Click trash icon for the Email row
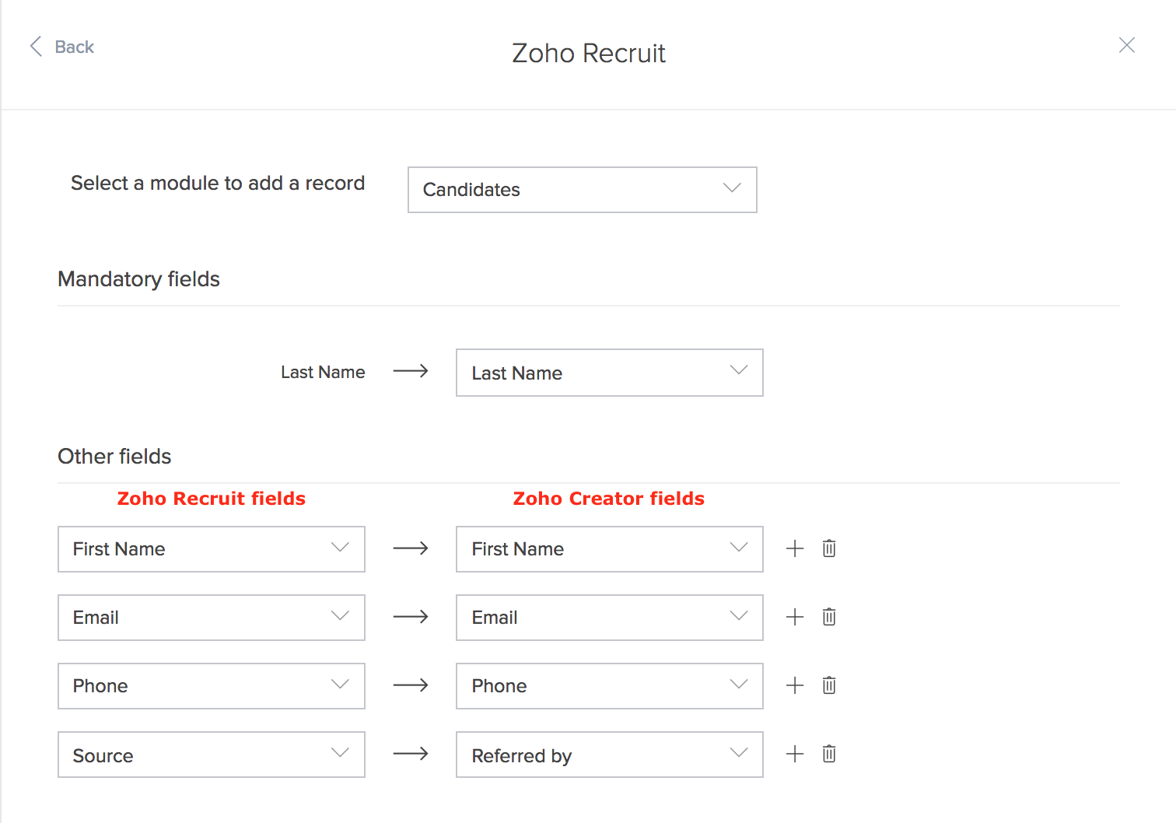The image size is (1176, 823). (x=829, y=617)
